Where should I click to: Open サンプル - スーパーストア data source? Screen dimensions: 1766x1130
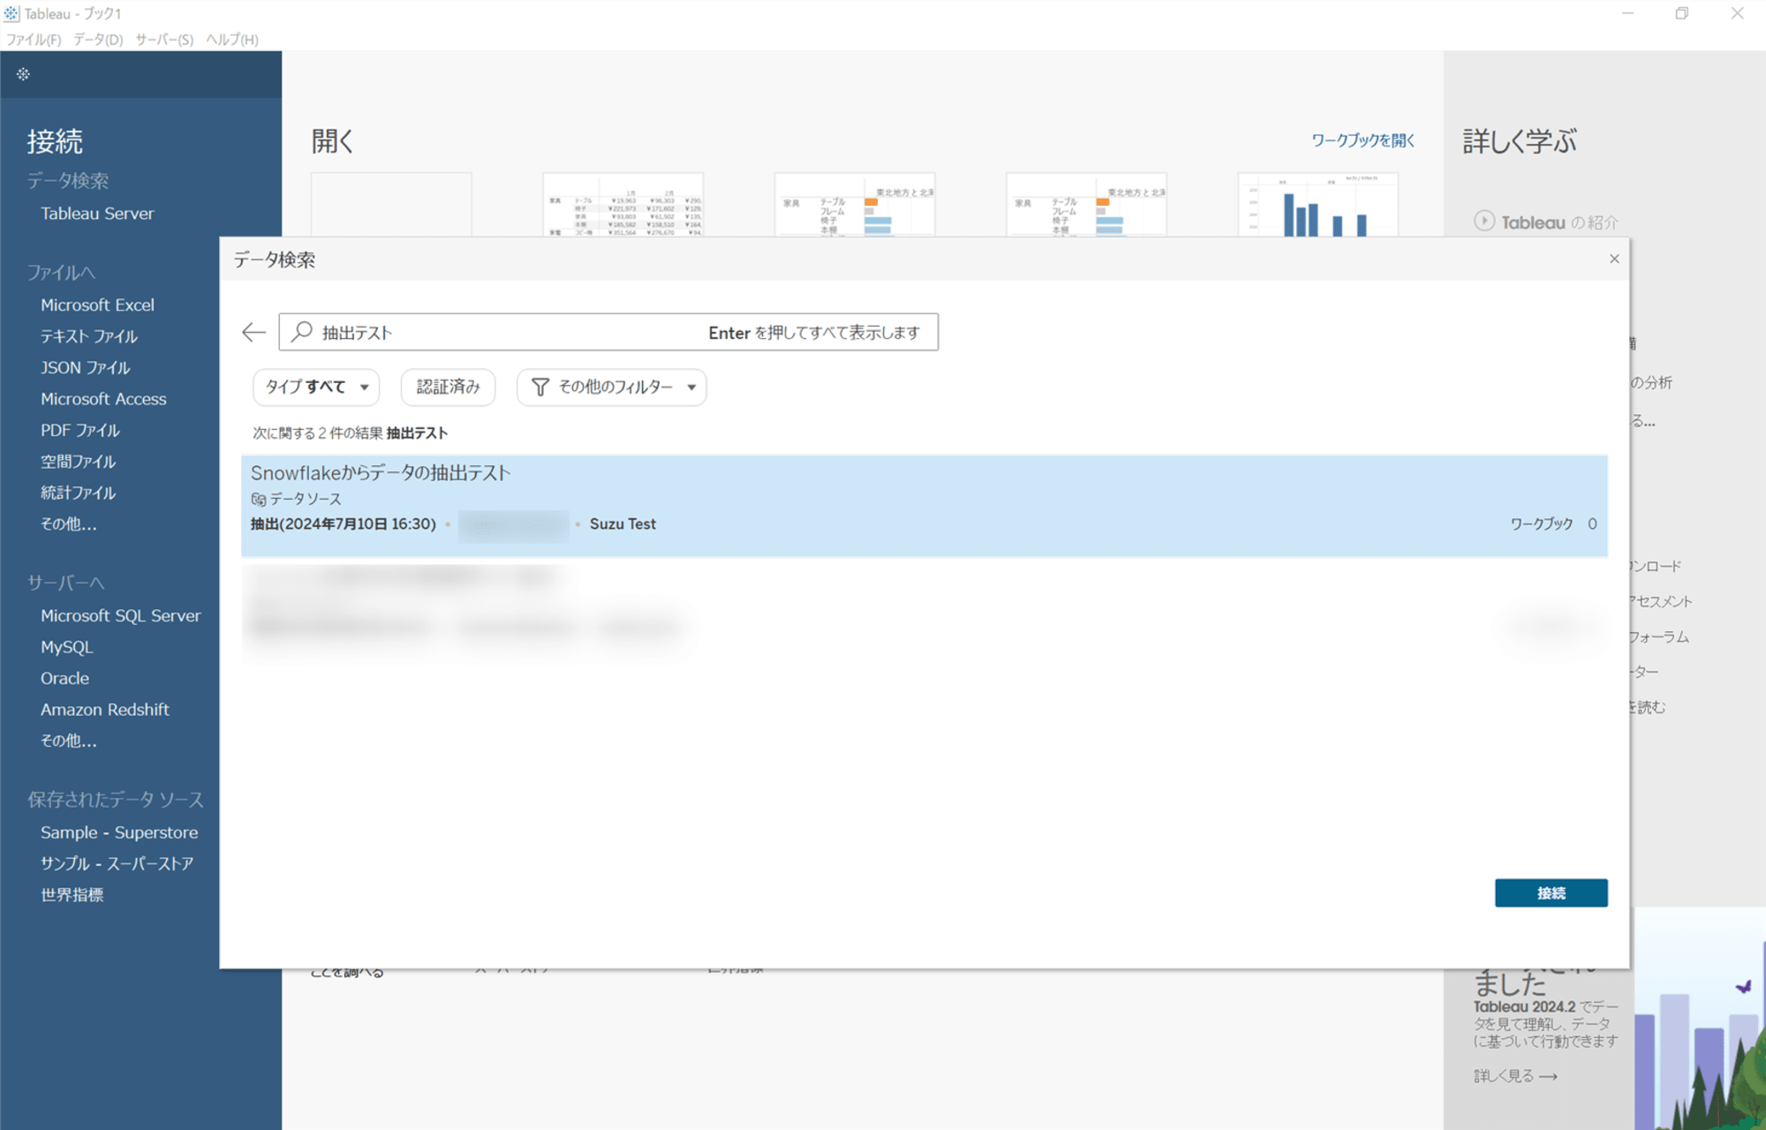click(117, 863)
